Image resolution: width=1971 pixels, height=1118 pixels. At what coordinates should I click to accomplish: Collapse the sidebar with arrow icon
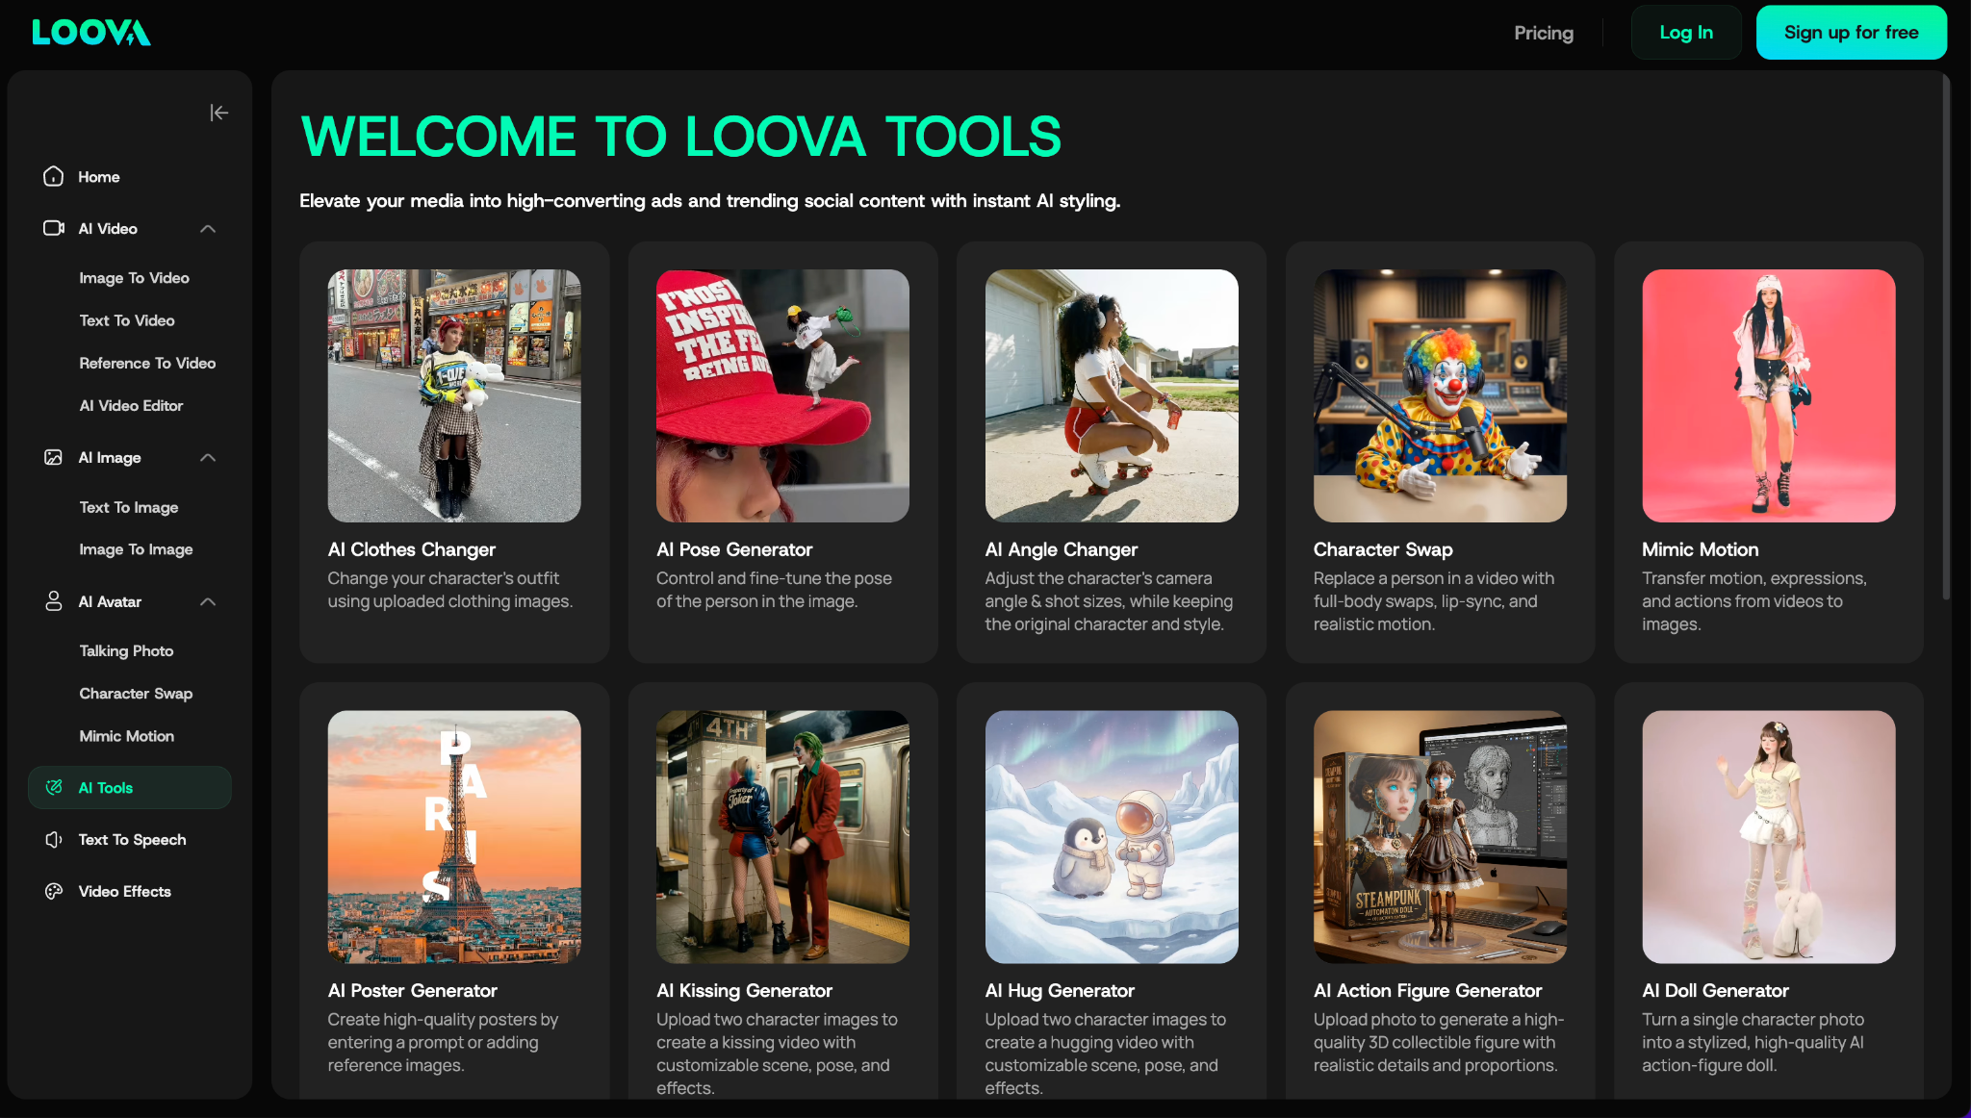point(218,113)
